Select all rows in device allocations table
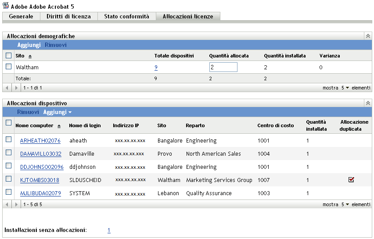The width and height of the screenshot is (374, 239). click(x=9, y=123)
